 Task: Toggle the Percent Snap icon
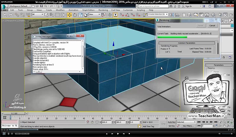click(133, 15)
